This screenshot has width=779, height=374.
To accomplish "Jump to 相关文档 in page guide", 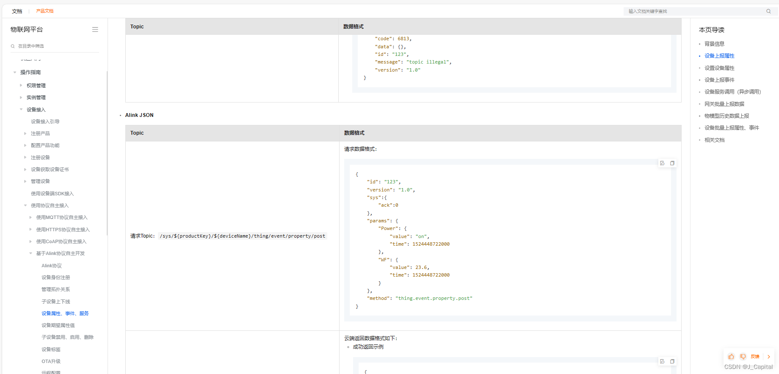I will [x=714, y=140].
